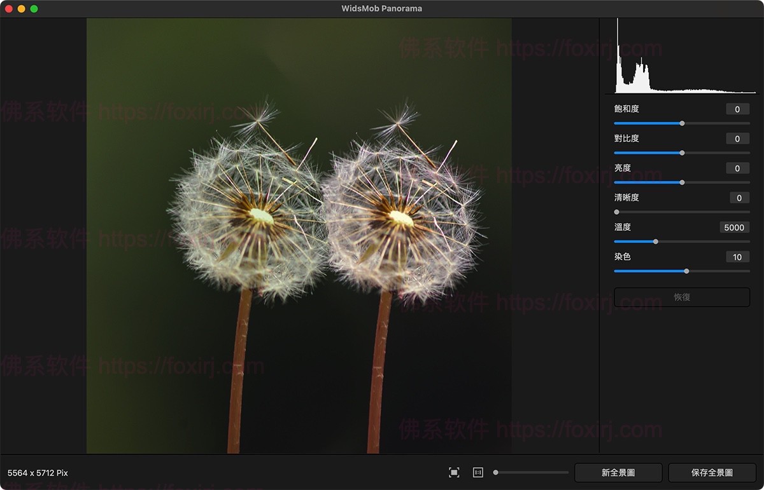Adjust the 對比度 contrast slider
This screenshot has width=764, height=490.
tap(682, 153)
